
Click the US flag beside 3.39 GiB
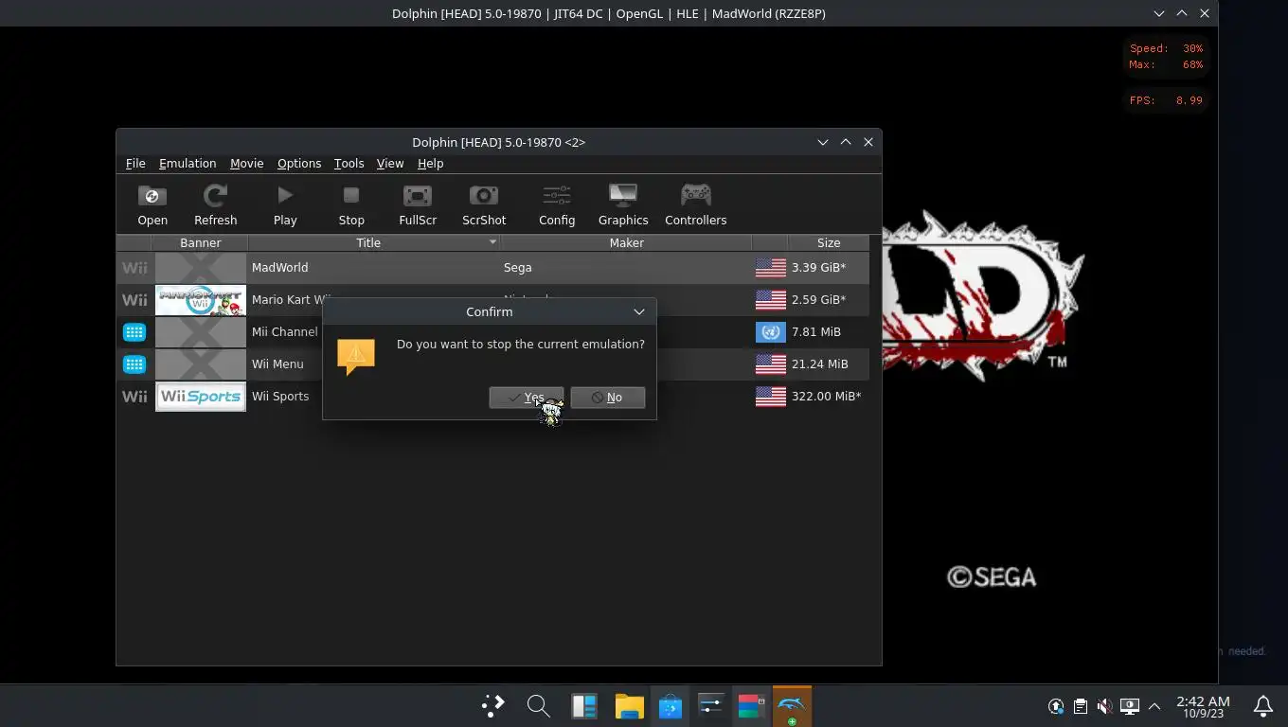point(771,268)
